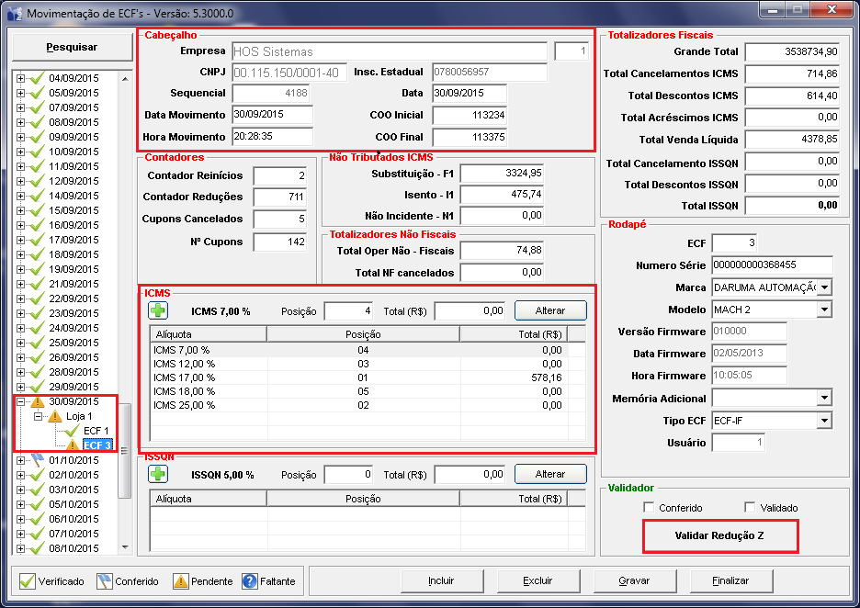This screenshot has width=860, height=608.
Task: Click the green plus icon in ICMS section
Action: coord(159,310)
